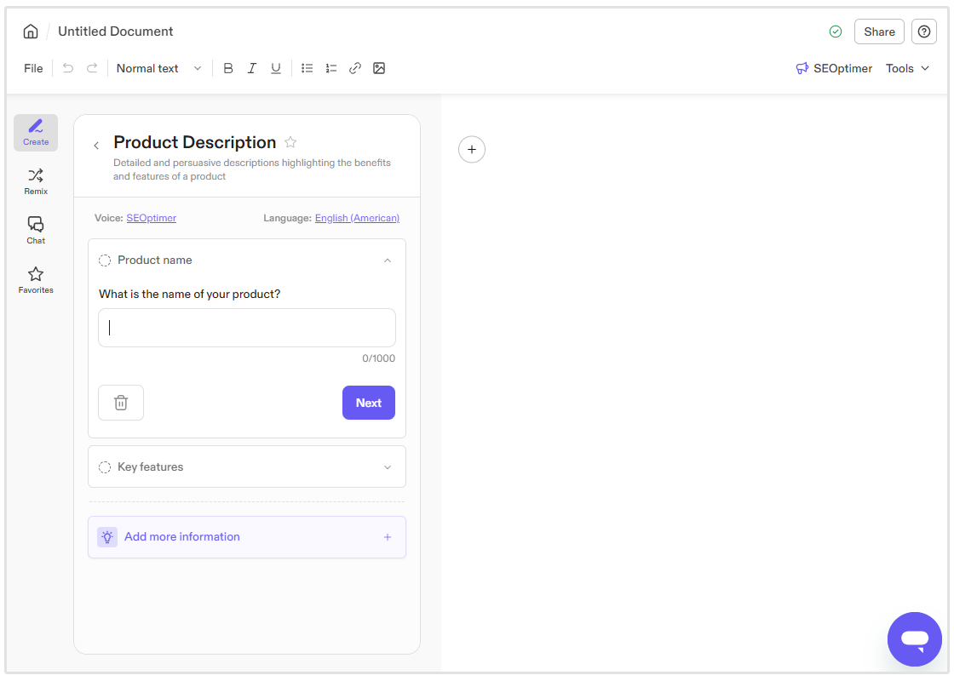
Task: Open the File menu
Action: pos(32,68)
